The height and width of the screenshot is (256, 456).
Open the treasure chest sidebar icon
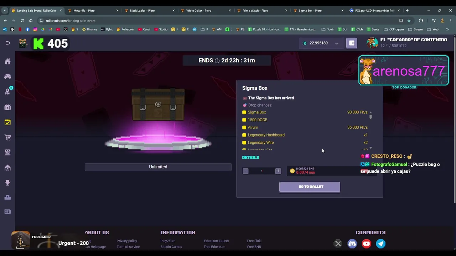click(x=7, y=107)
